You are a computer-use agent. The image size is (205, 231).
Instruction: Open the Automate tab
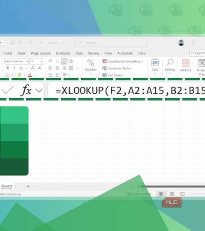[x=125, y=54]
